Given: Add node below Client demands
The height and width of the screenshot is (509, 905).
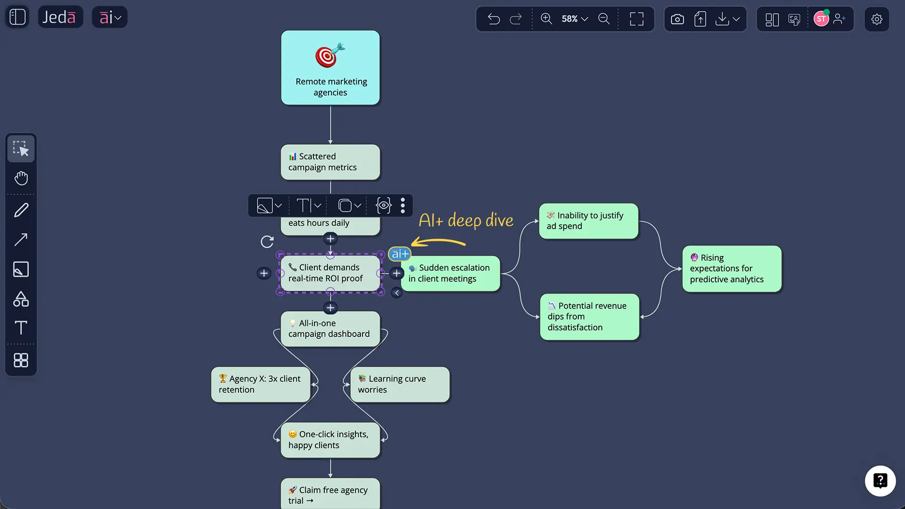Looking at the screenshot, I should click(x=330, y=308).
